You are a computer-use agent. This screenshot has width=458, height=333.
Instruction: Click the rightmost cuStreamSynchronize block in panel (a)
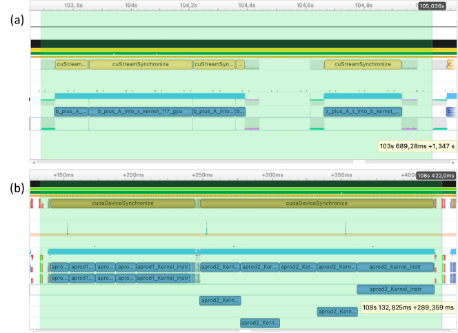point(362,64)
